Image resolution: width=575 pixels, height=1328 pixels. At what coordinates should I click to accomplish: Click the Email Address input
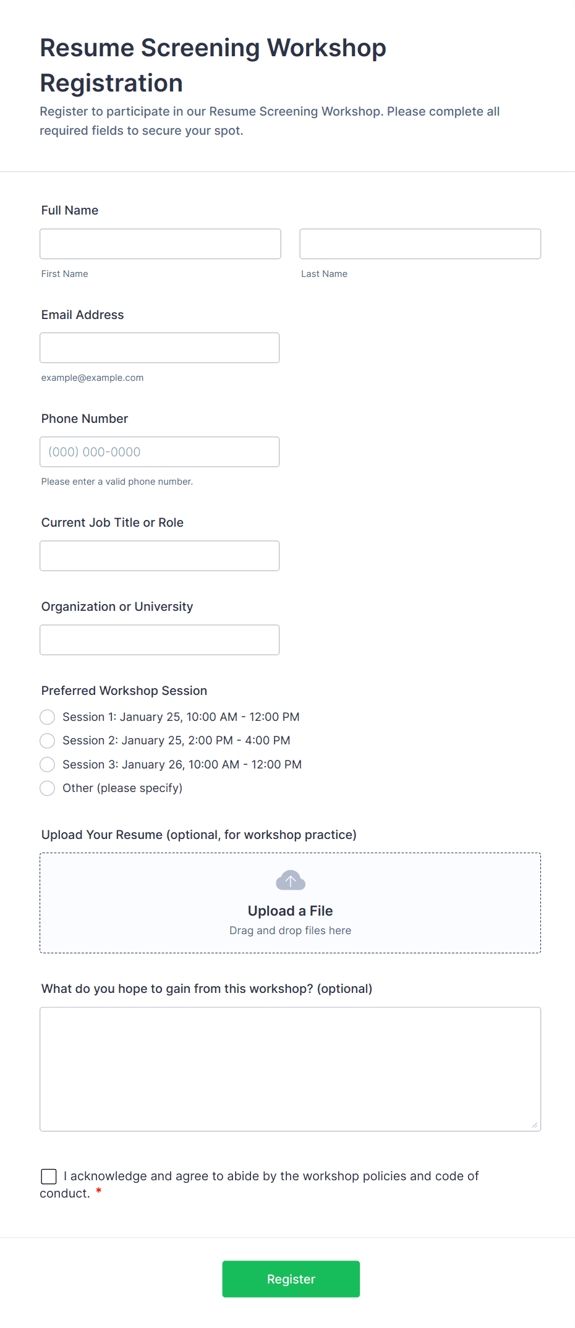pyautogui.click(x=160, y=348)
